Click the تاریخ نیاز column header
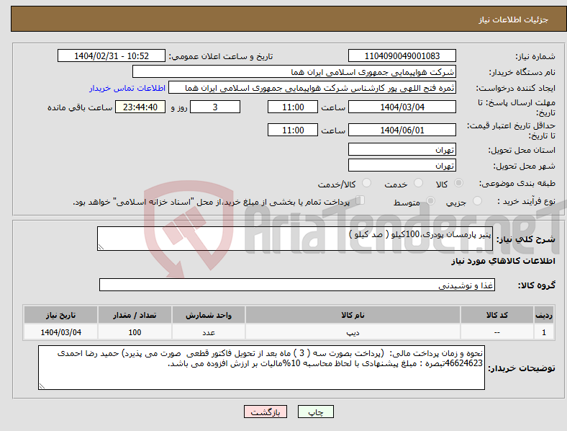567x431 pixels. pyautogui.click(x=60, y=315)
